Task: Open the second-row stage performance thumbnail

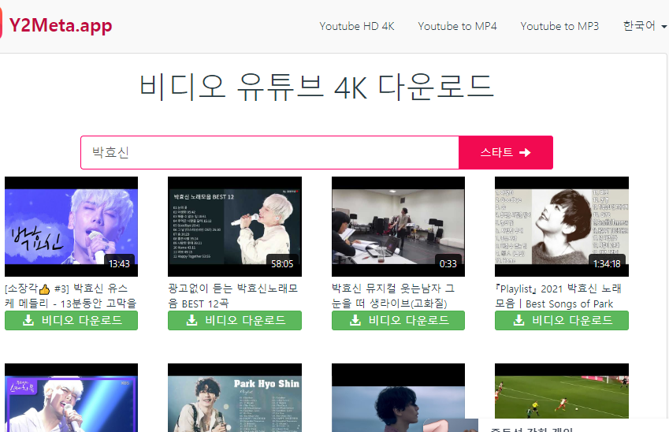Action: tap(71, 397)
